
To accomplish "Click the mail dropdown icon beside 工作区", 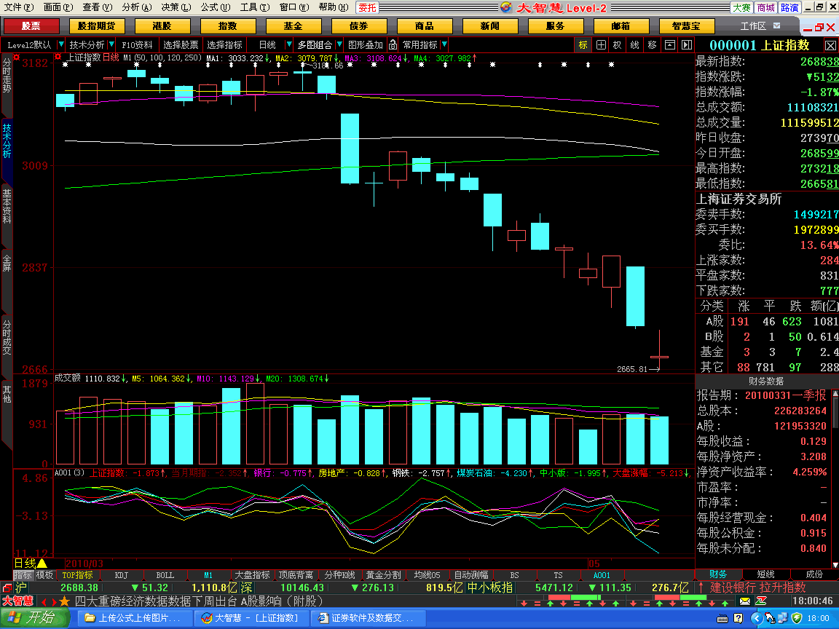I will [777, 25].
